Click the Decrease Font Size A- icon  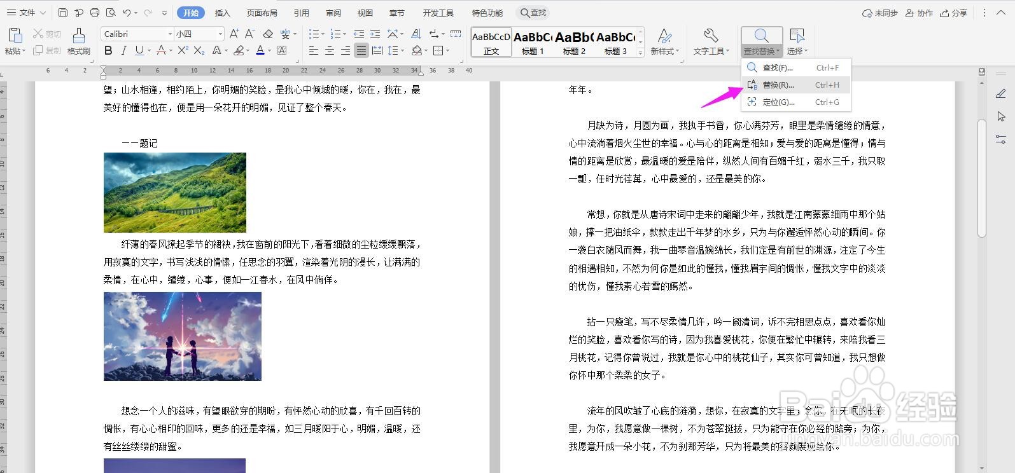click(249, 34)
